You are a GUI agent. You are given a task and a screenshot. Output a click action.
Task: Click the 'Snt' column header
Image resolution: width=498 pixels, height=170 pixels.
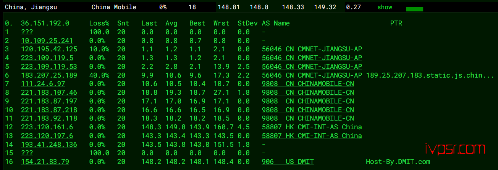pos(123,24)
